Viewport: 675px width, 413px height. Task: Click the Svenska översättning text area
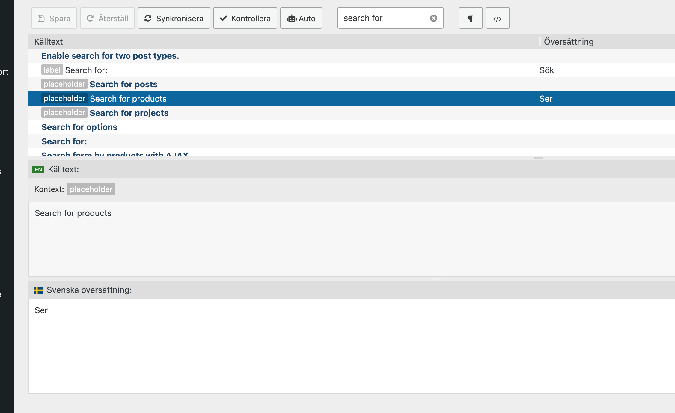point(351,345)
